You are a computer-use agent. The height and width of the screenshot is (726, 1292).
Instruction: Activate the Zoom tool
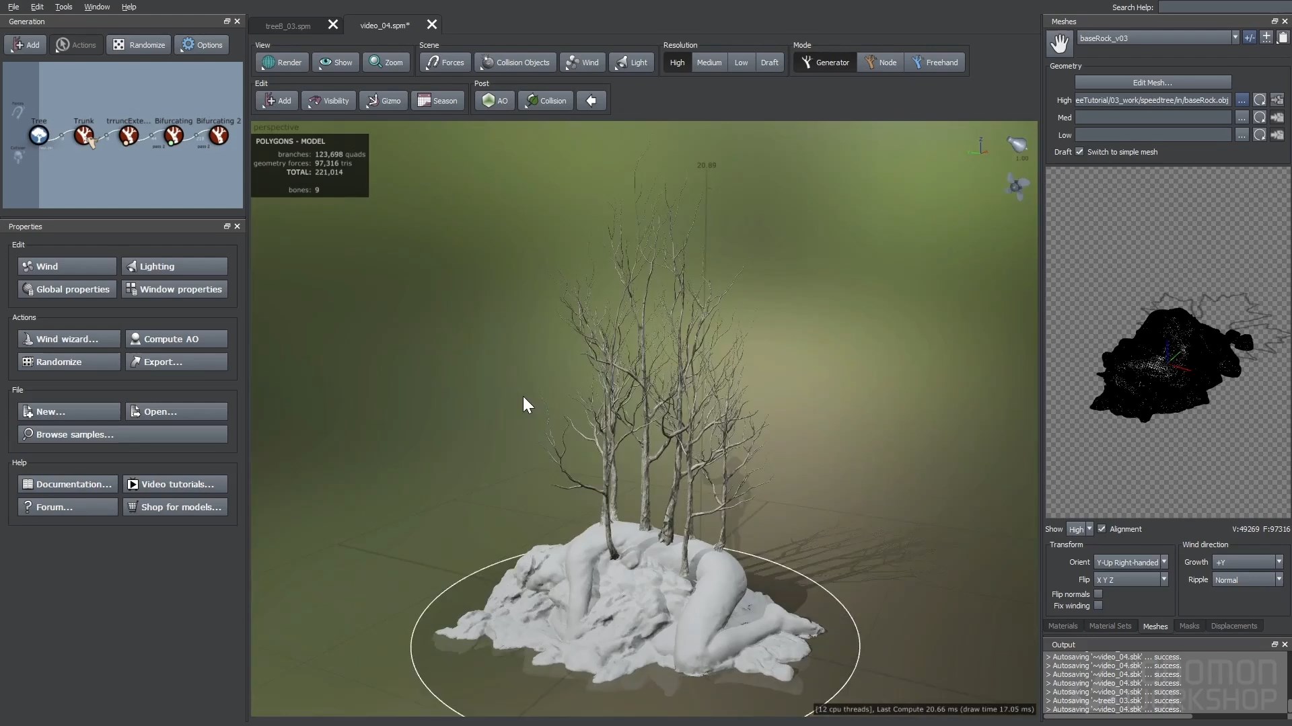(x=386, y=62)
